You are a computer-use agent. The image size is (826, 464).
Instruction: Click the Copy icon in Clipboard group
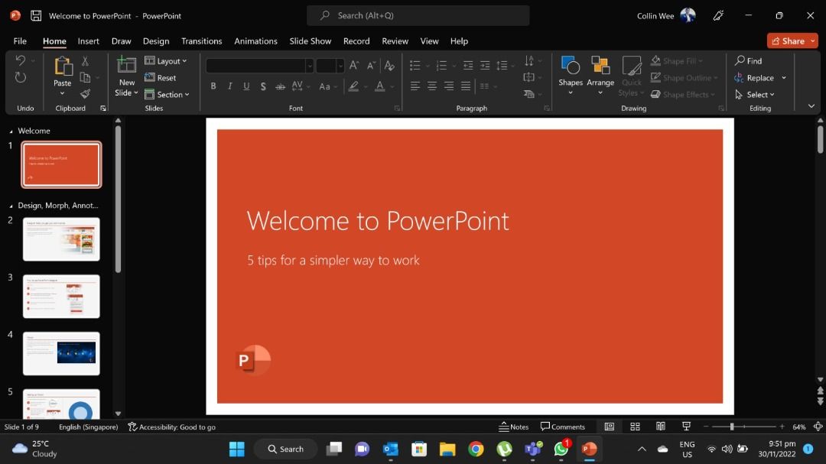85,77
